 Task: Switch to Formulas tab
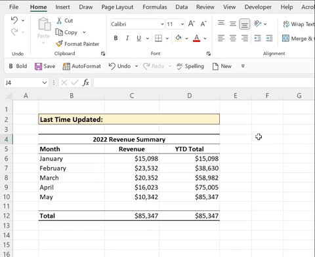(x=155, y=7)
